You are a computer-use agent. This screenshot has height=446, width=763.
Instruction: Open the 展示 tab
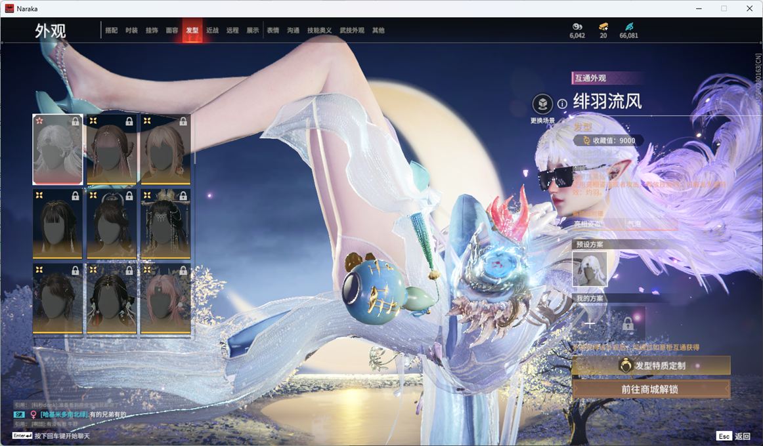click(x=253, y=30)
